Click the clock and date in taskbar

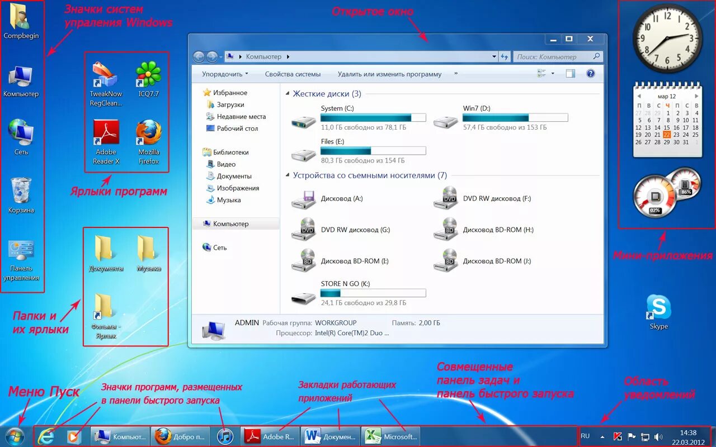pos(688,437)
